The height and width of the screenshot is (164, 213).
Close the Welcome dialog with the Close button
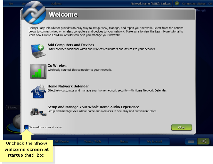(182, 127)
